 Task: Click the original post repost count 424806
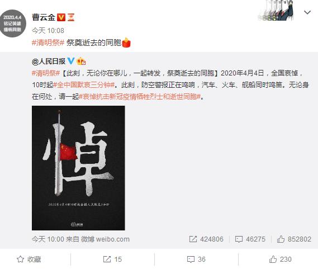[x=206, y=239]
